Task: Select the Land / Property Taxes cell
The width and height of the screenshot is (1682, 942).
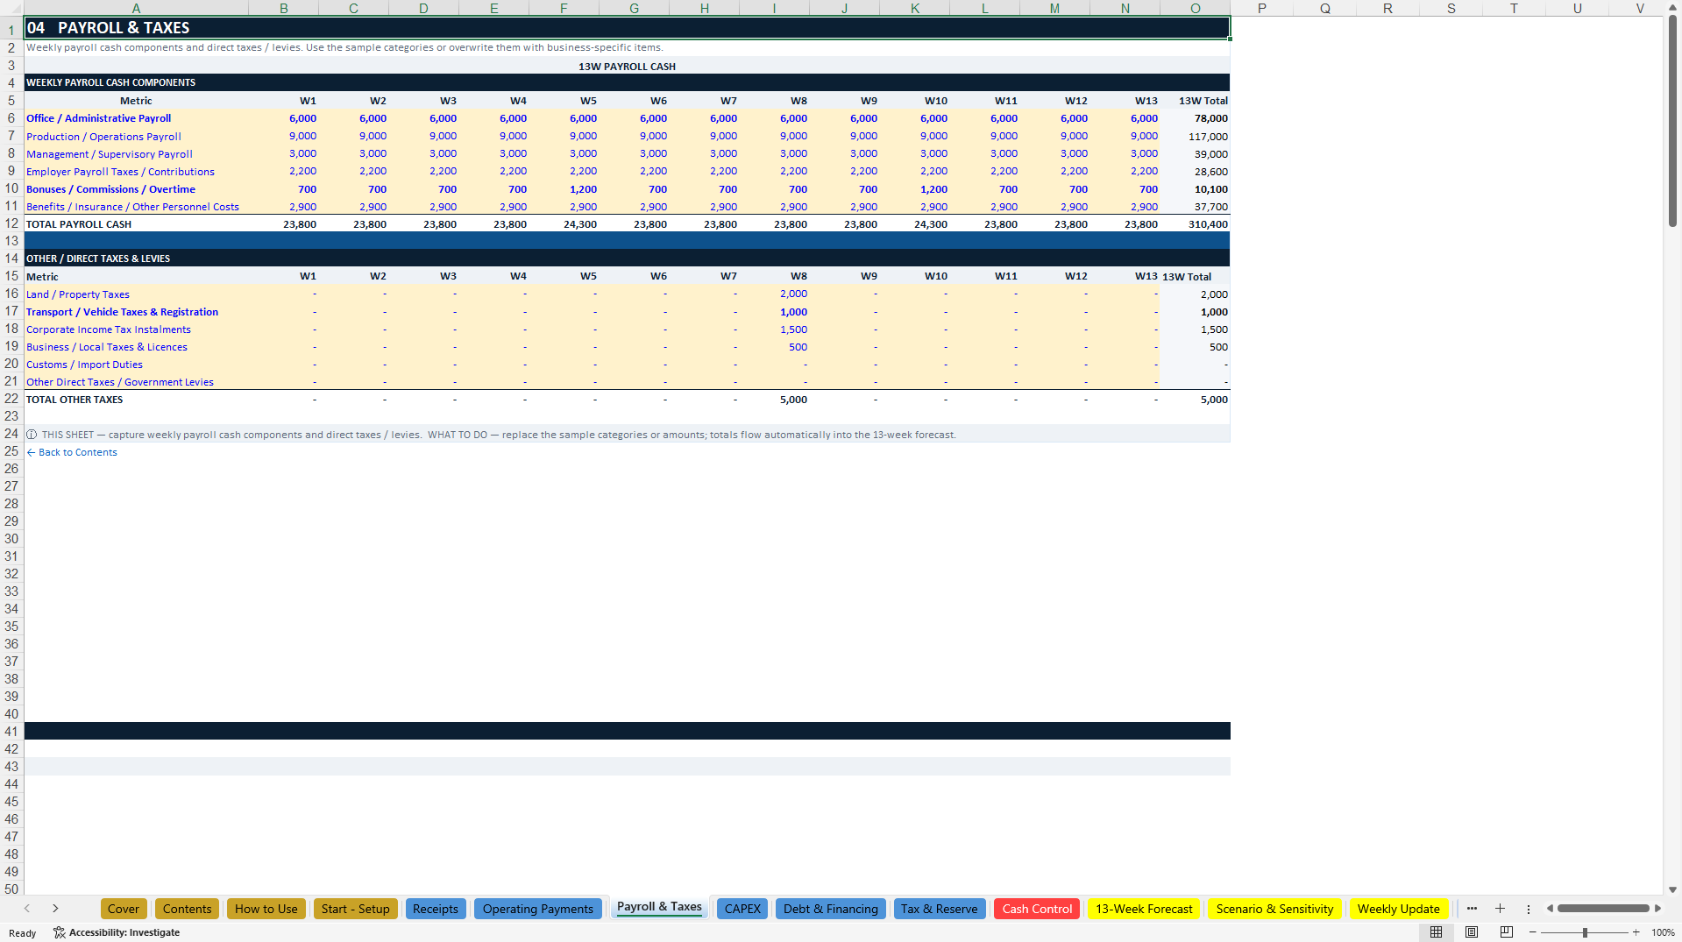Action: pos(136,294)
